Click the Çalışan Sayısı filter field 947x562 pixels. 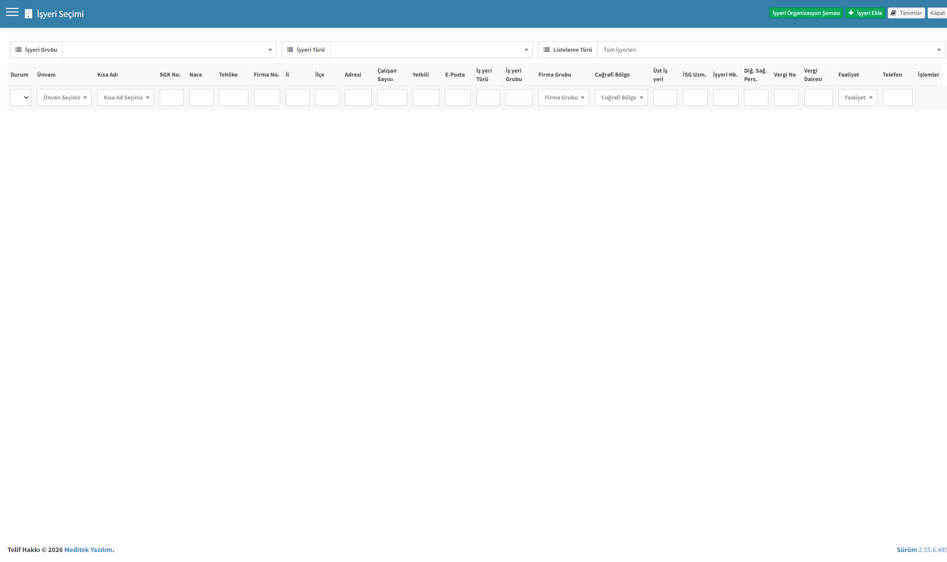[x=392, y=97]
